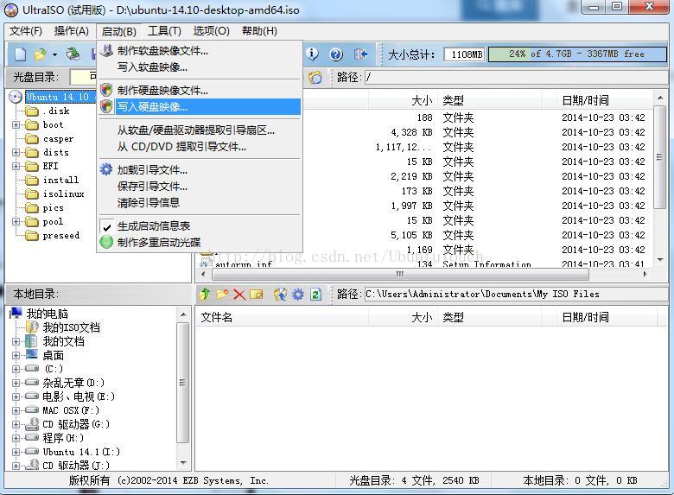Click the Info toolbar icon
This screenshot has width=674, height=495.
click(313, 54)
